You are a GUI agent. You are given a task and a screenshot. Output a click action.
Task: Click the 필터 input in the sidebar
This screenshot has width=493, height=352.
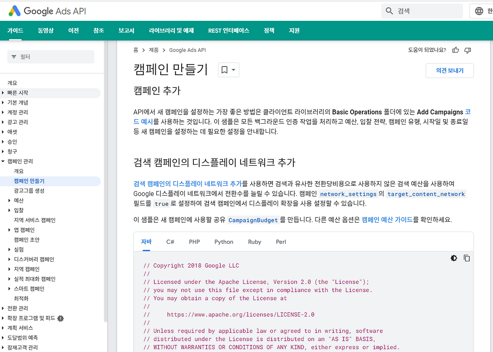(x=51, y=57)
